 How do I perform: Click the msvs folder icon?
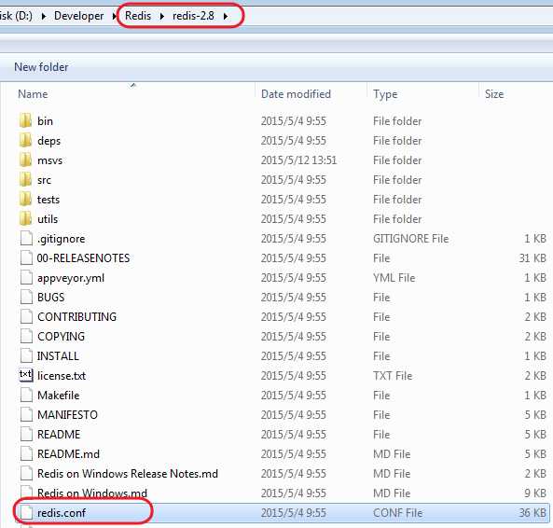tap(26, 160)
